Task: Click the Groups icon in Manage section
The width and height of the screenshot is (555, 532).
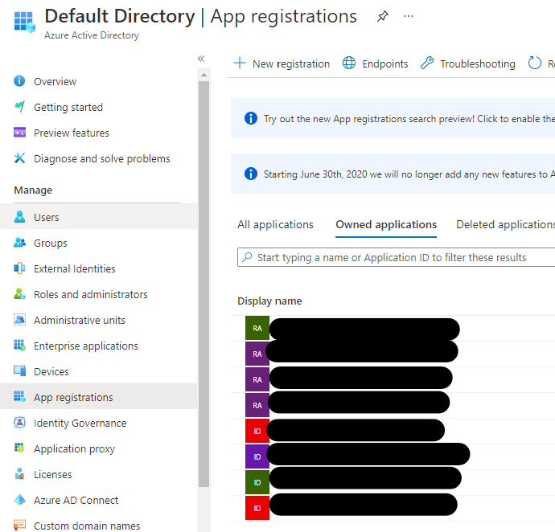Action: click(20, 243)
